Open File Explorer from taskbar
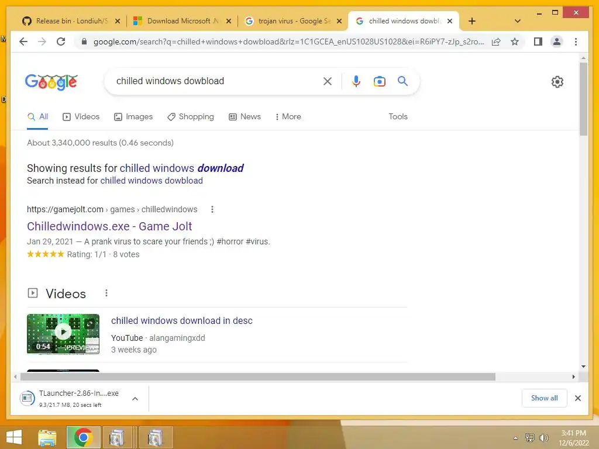The width and height of the screenshot is (599, 449). (47, 437)
